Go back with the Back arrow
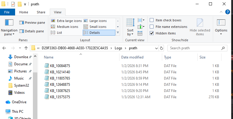Screen dimensions: 233x119 click(4, 48)
